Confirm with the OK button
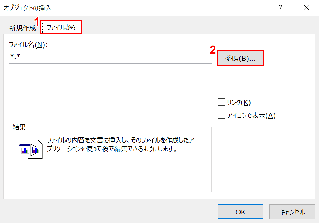Image resolution: width=319 pixels, height=223 pixels. pyautogui.click(x=241, y=212)
